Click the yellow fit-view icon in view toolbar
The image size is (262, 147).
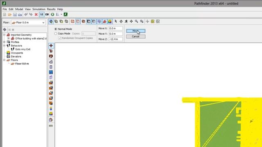(x=152, y=21)
